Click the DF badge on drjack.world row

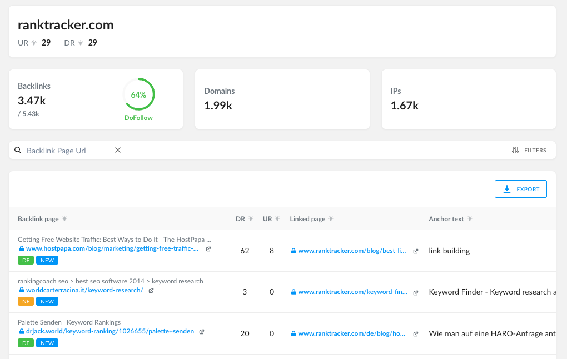tap(26, 343)
